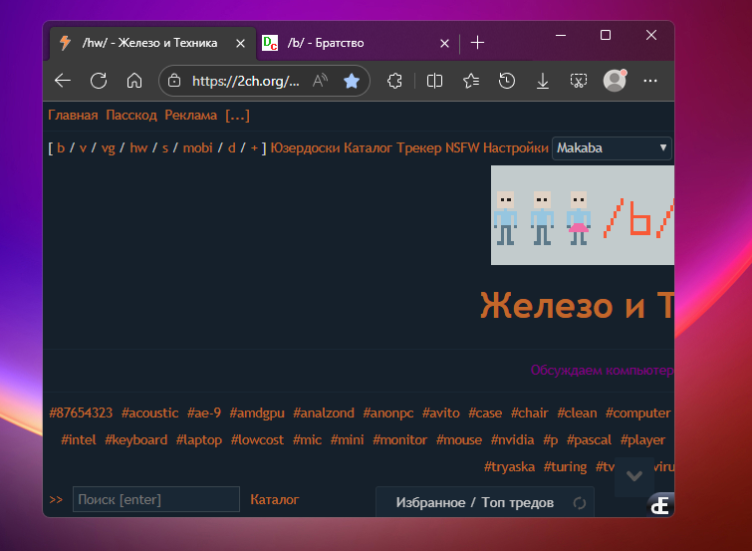Open the Пасскод link

[131, 116]
